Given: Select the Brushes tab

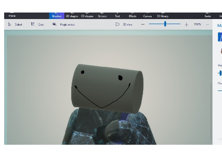Looking at the screenshot, I should tap(56, 16).
